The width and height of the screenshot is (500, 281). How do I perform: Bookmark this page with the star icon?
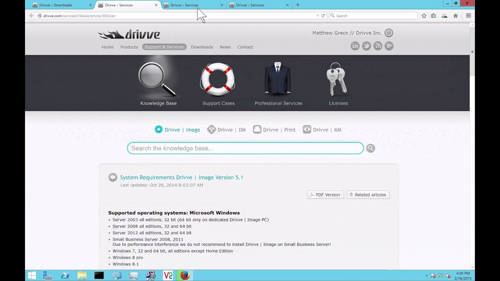click(424, 16)
